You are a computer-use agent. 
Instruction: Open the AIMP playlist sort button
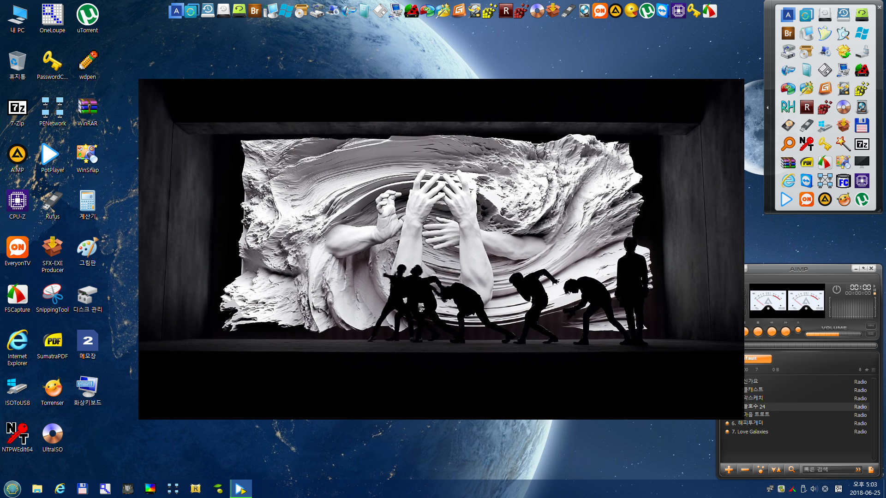point(776,469)
